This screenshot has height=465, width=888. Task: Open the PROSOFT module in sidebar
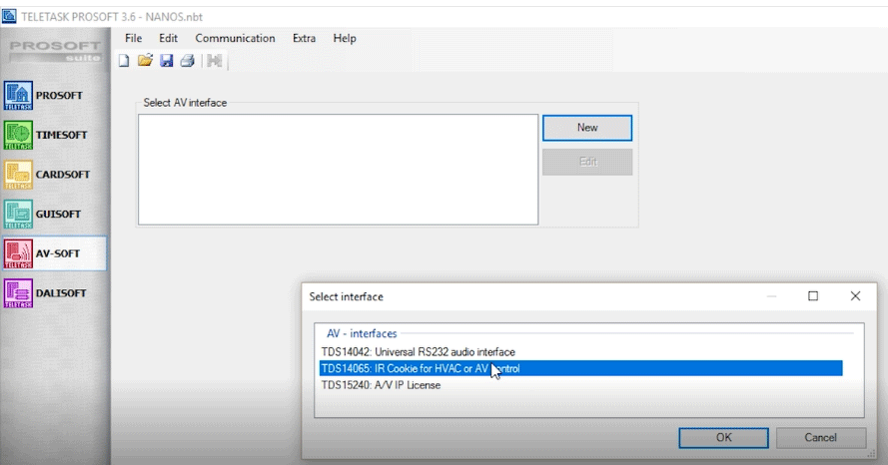(54, 96)
